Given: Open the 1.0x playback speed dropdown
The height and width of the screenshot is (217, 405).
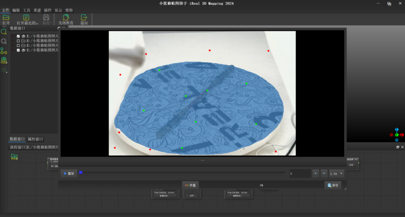Looking at the screenshot, I should coord(337,174).
